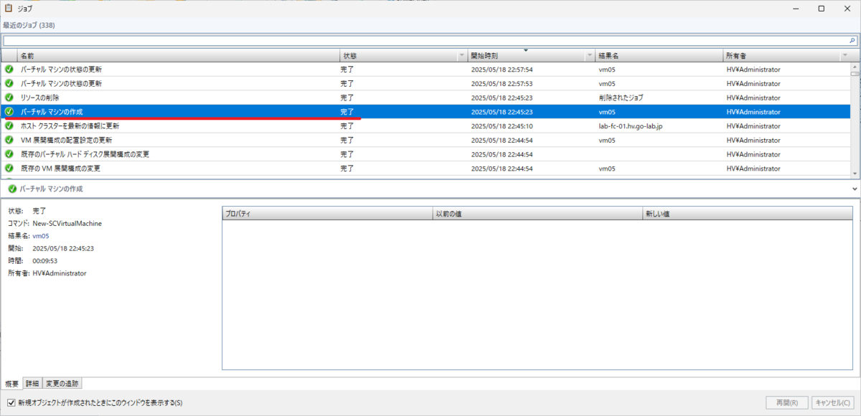Click the magnifier icon in the search box
Viewport: 861px width, 416px height.
click(851, 41)
